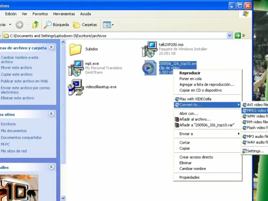Go to Mis sitios de red link
Screen dimensions: 268x201
pos(14,151)
